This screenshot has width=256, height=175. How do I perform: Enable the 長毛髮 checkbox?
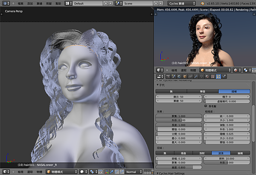pyautogui.click(x=206, y=106)
